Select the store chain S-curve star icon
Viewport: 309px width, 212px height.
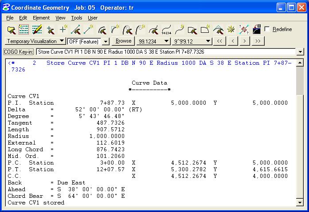[x=180, y=29]
